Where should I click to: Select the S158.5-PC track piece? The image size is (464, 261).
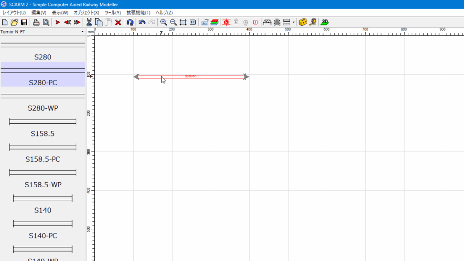43,153
